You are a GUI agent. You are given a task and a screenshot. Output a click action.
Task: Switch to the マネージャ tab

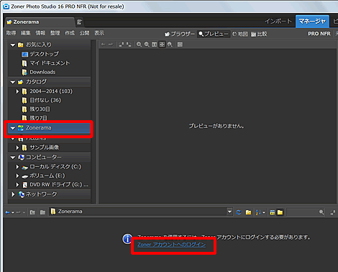[x=312, y=22]
